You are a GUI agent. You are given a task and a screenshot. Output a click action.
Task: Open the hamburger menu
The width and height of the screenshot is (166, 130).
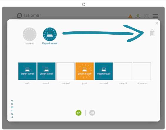click(x=155, y=16)
